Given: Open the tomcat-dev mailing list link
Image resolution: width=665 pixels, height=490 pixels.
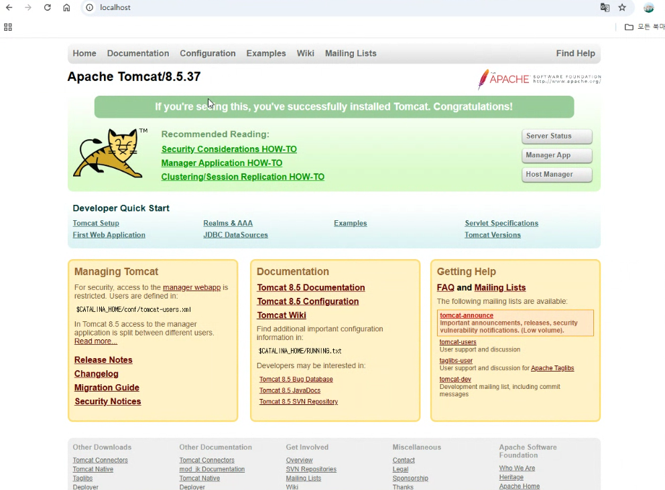Looking at the screenshot, I should point(455,380).
